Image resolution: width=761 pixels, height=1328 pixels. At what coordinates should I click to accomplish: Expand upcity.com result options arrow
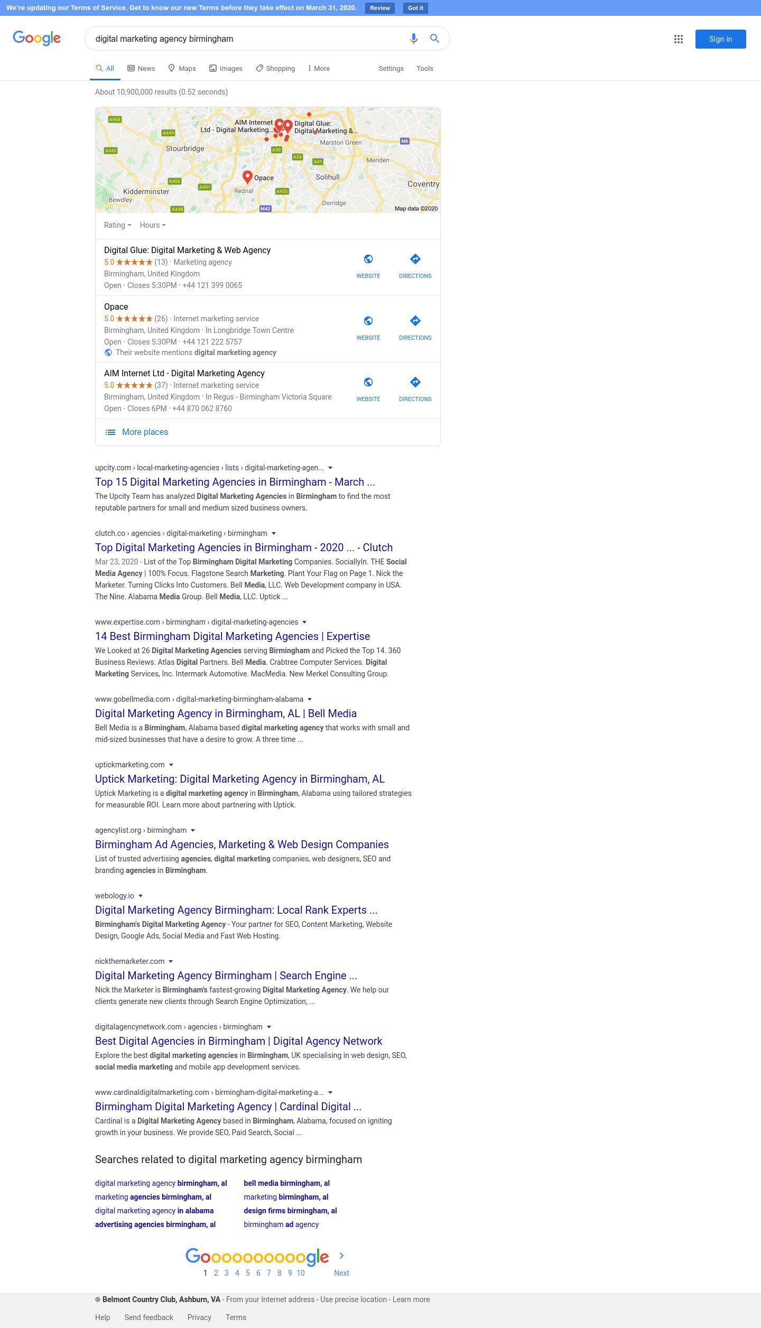coord(330,468)
